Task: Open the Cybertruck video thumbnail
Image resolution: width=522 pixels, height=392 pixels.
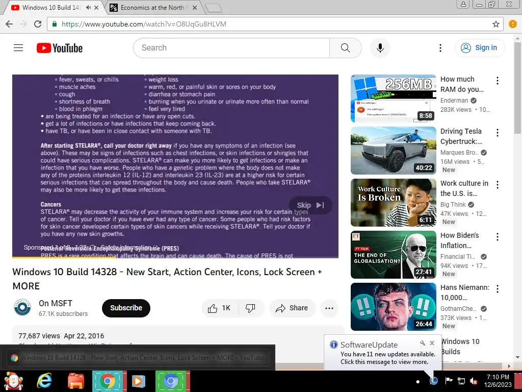Action: 393,151
